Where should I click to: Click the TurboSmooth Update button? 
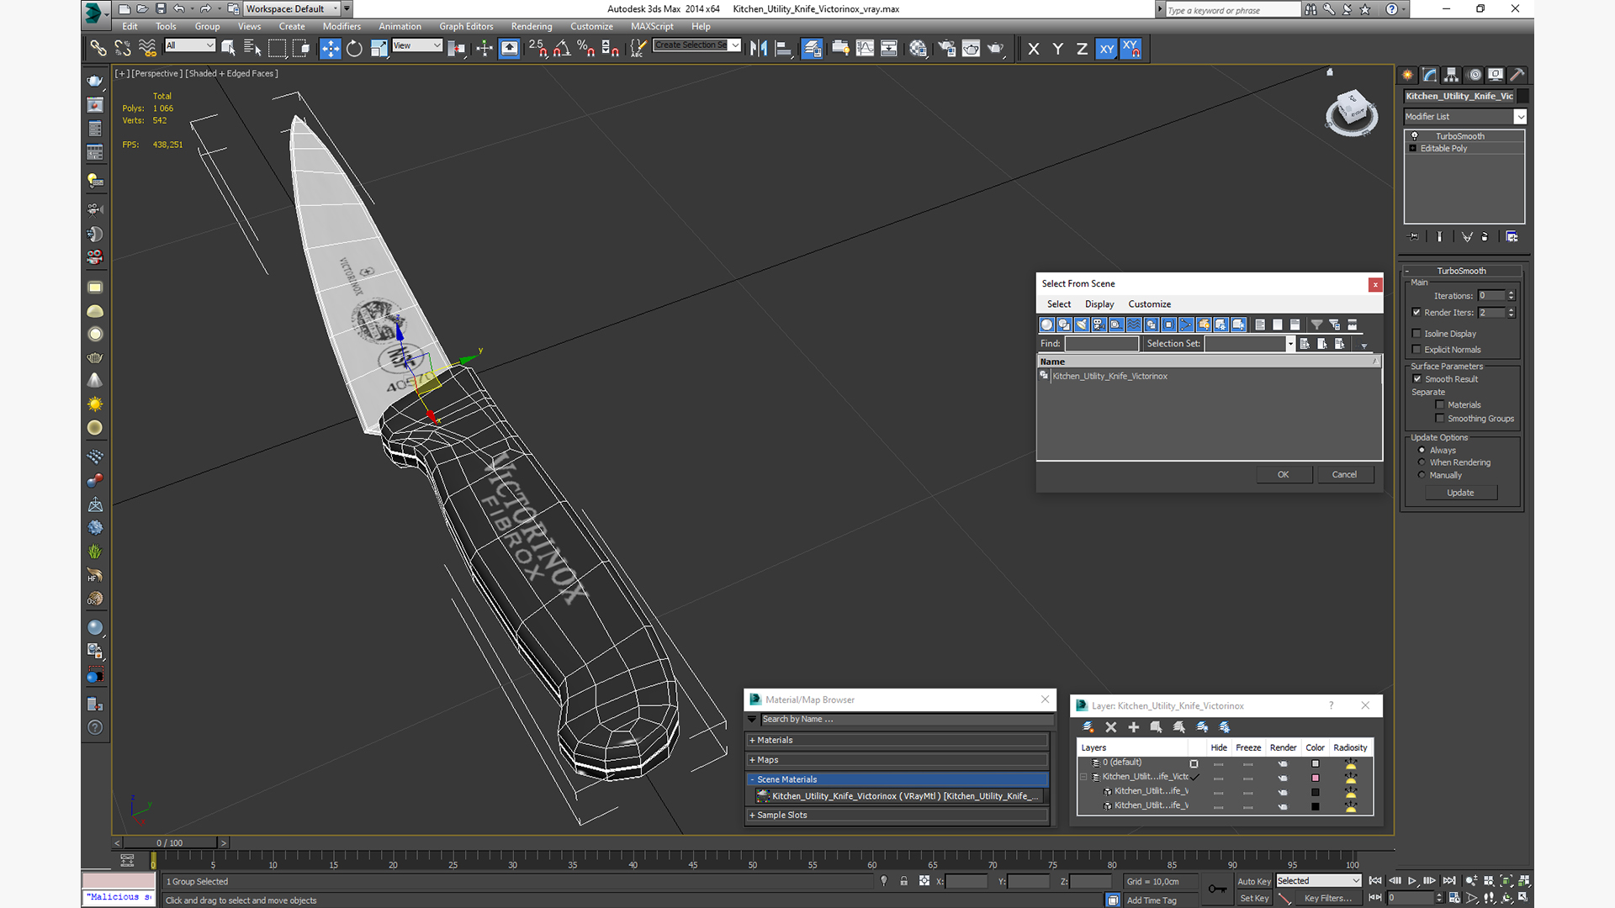1460,494
